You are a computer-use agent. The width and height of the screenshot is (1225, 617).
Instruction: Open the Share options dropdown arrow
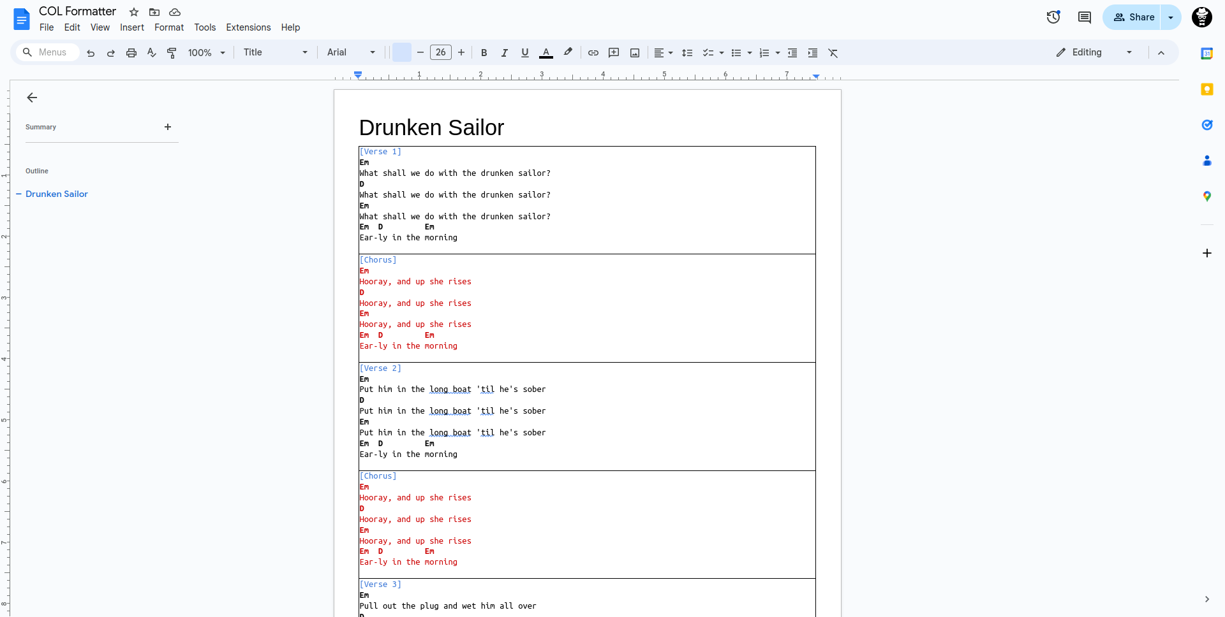pyautogui.click(x=1171, y=17)
